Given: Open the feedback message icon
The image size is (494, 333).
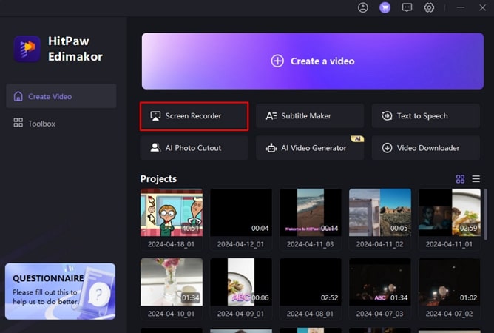Looking at the screenshot, I should pos(407,7).
